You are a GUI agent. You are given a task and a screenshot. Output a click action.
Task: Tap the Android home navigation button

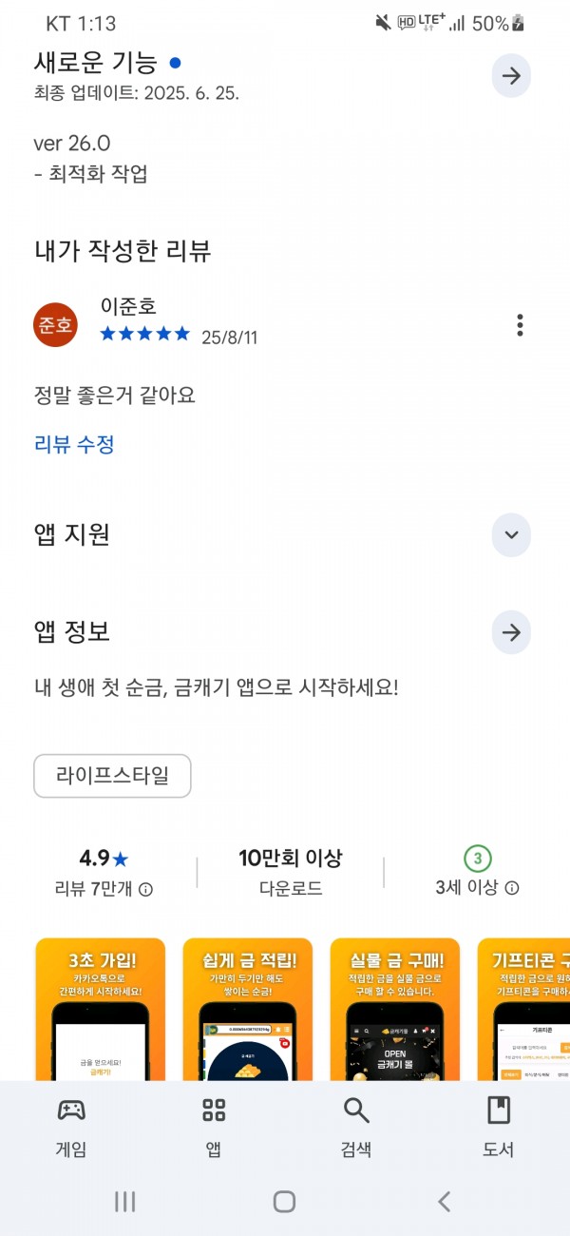(x=284, y=1202)
